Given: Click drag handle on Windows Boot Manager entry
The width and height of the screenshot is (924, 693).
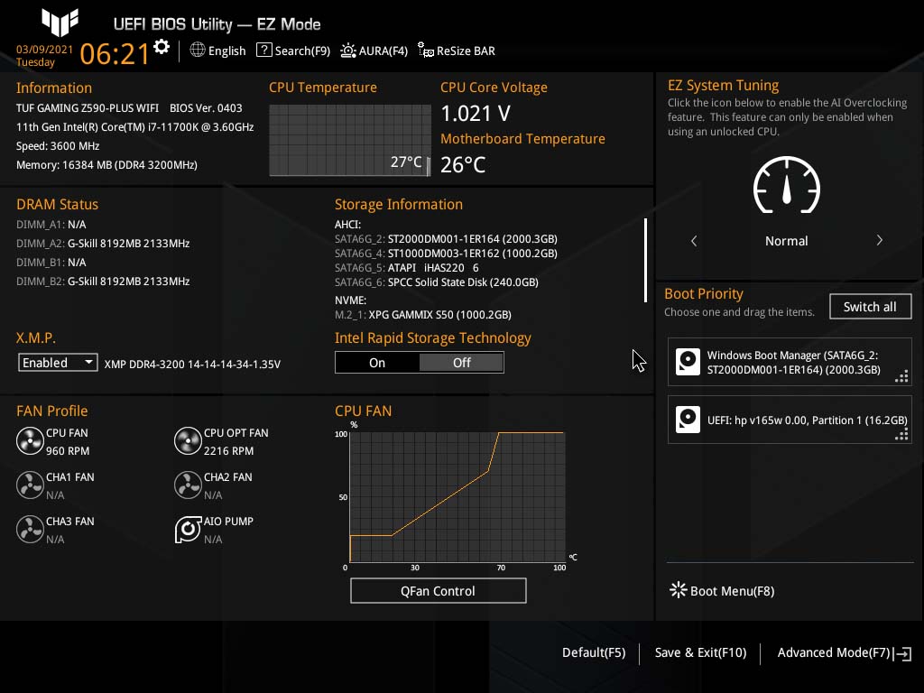Looking at the screenshot, I should click(x=901, y=376).
